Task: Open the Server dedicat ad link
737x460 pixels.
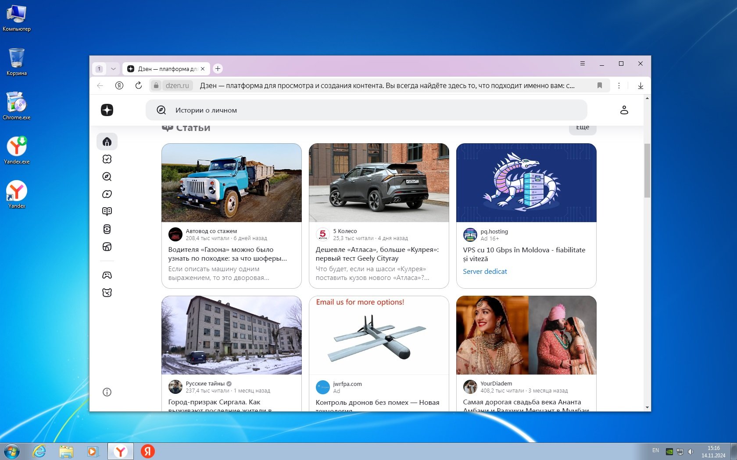Action: [x=485, y=272]
